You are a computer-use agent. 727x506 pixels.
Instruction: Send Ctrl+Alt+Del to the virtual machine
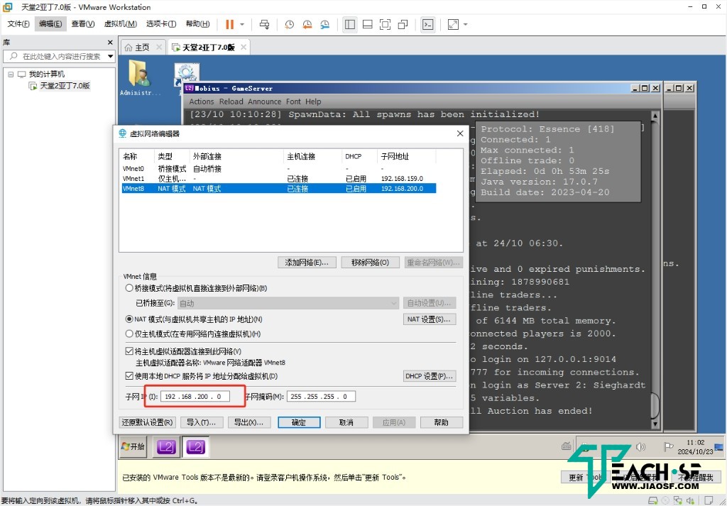[264, 25]
